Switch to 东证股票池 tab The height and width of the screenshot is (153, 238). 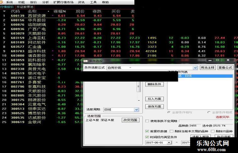pyautogui.click(x=25, y=7)
